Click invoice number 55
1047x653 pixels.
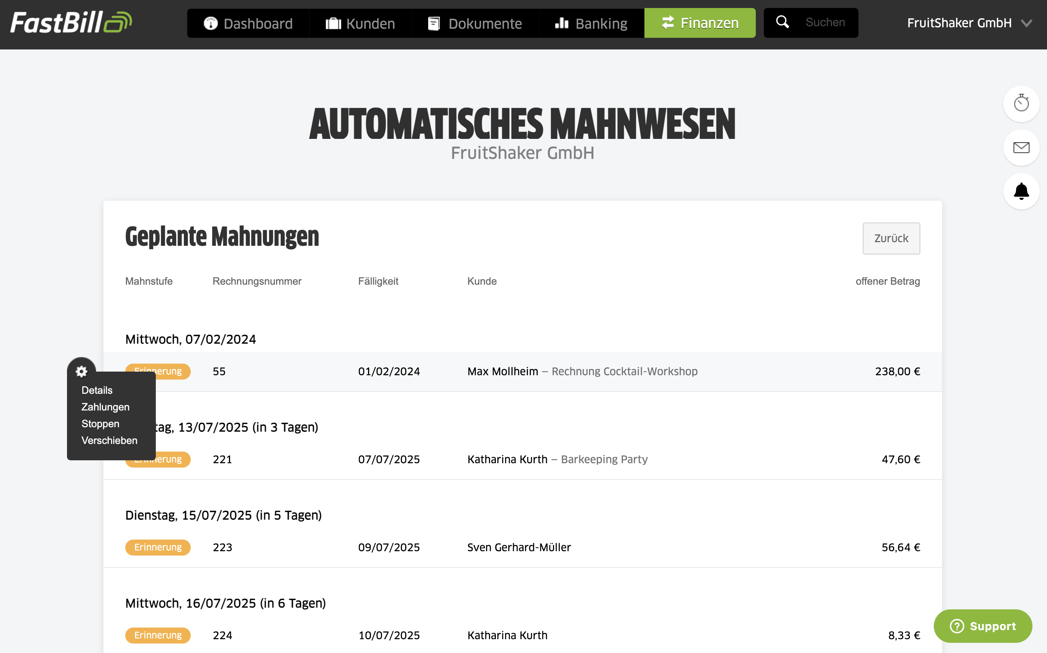(219, 372)
